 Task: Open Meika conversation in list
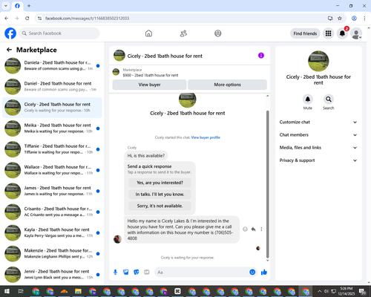click(52, 128)
